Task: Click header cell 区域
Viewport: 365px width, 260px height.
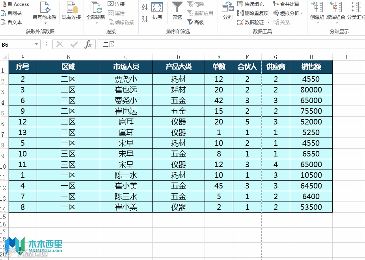Action: (68, 67)
